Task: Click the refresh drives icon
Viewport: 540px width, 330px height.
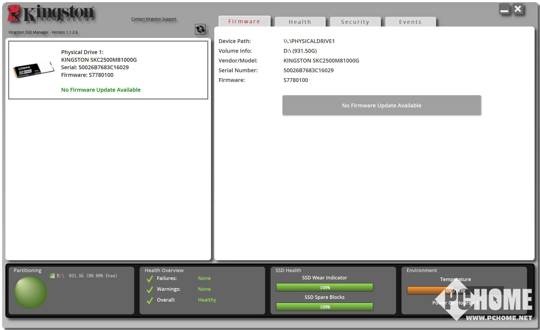Action: point(200,29)
